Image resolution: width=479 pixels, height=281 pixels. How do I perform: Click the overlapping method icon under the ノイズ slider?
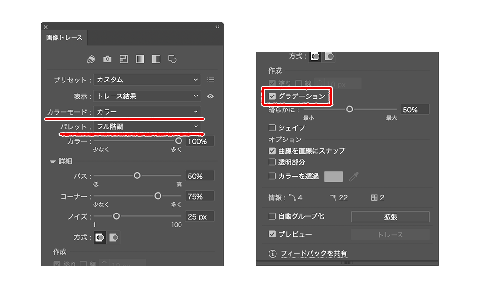(114, 237)
